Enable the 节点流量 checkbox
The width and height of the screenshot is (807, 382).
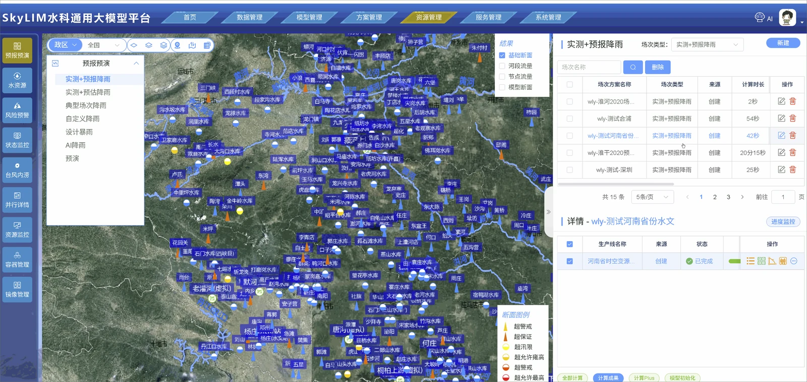pyautogui.click(x=502, y=77)
